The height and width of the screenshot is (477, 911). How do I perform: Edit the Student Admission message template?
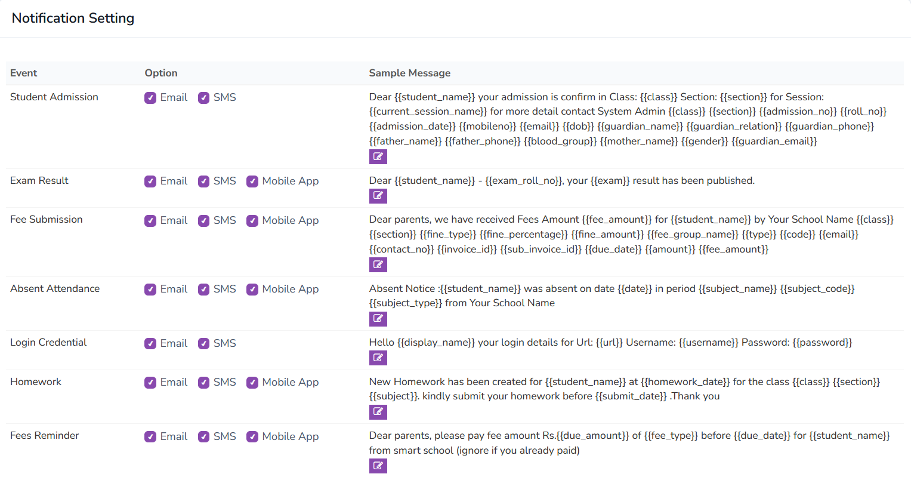click(378, 156)
